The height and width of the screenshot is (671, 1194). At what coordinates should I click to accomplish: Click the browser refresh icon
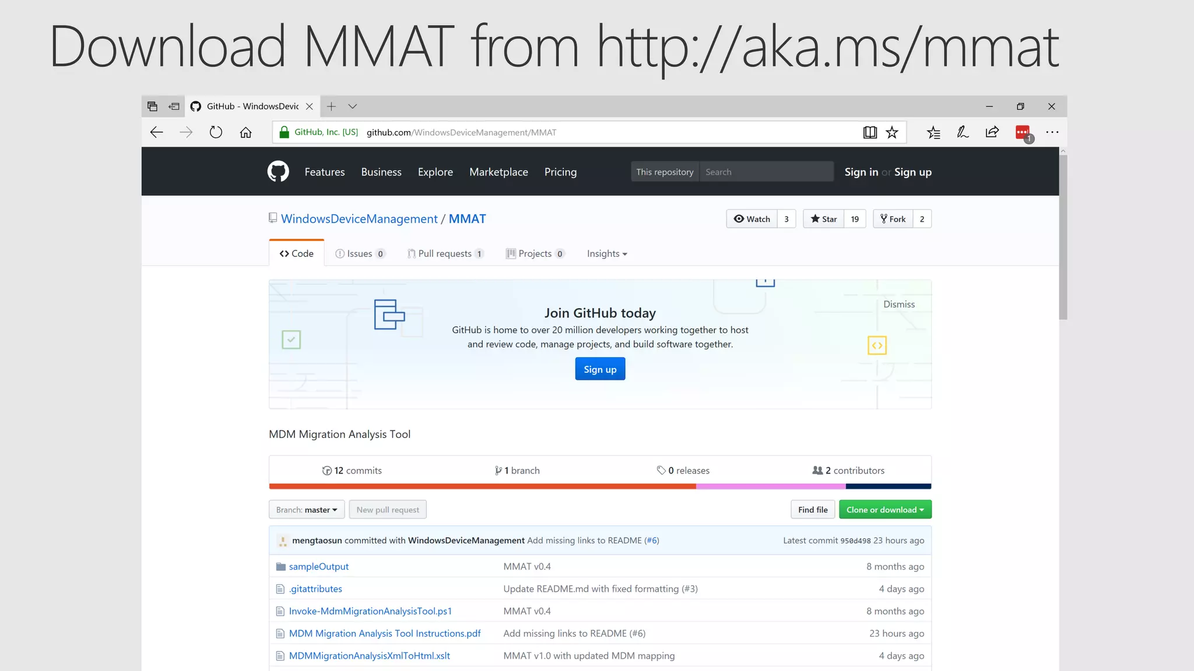point(216,132)
